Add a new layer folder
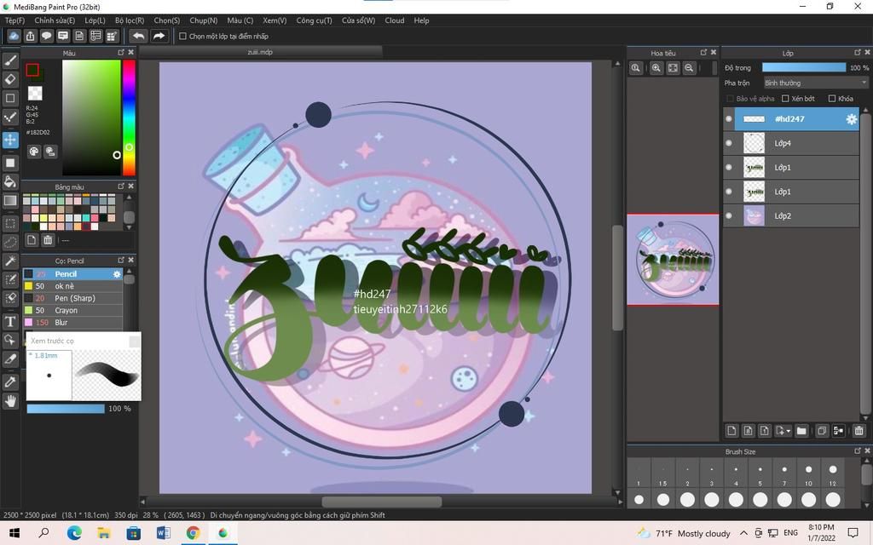Screen dimensions: 873x545 [801, 430]
